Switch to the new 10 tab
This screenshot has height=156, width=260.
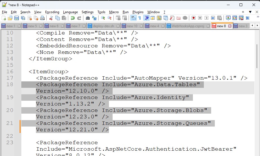tap(132, 26)
